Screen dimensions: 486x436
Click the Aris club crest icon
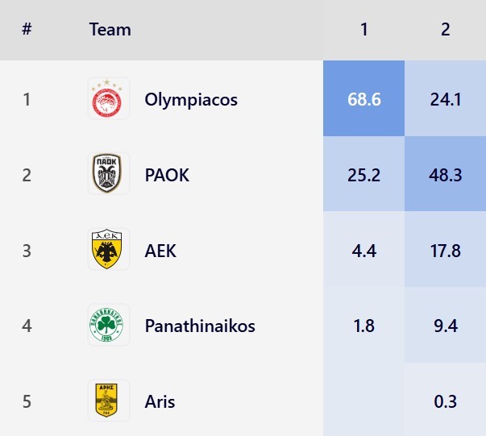108,401
